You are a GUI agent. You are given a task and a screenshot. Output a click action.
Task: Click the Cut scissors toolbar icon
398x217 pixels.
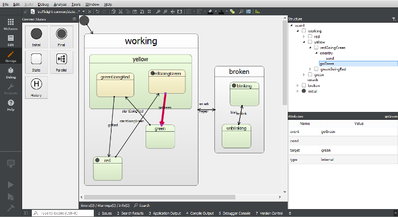pyautogui.click(x=121, y=11)
